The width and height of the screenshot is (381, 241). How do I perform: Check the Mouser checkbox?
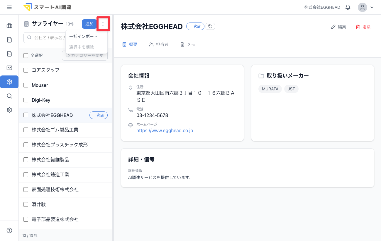coord(26,85)
